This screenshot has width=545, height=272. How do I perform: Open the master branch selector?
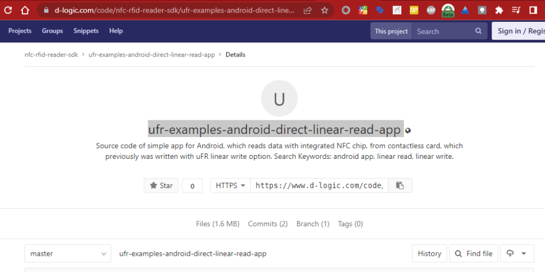[68, 254]
